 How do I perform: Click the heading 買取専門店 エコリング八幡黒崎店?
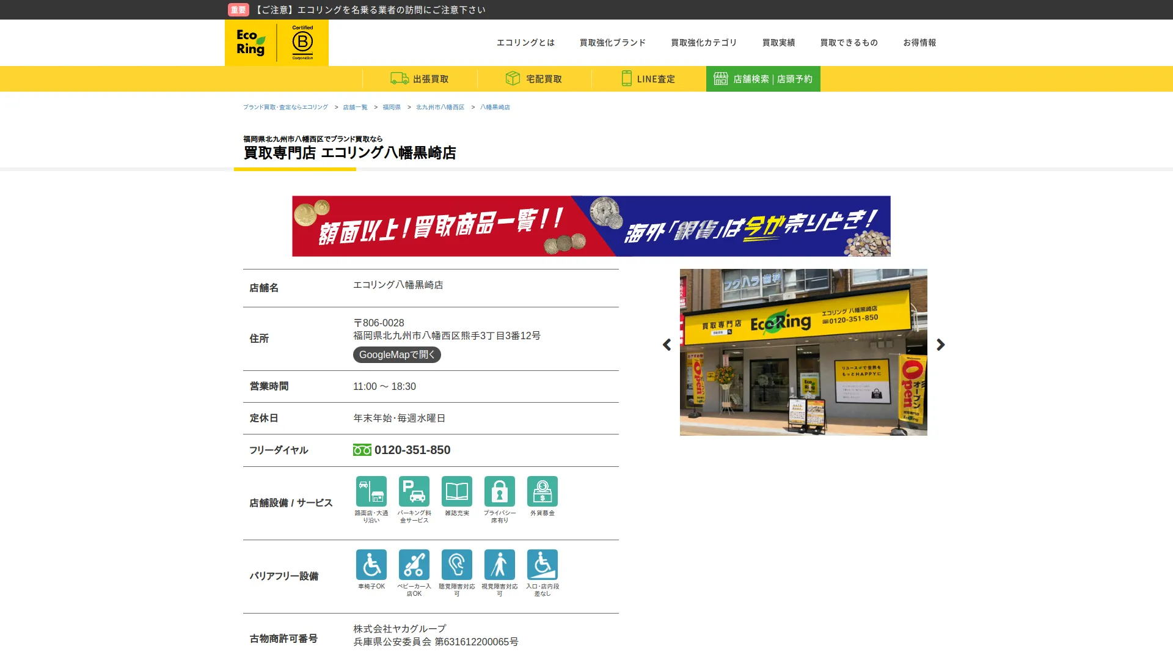tap(349, 153)
